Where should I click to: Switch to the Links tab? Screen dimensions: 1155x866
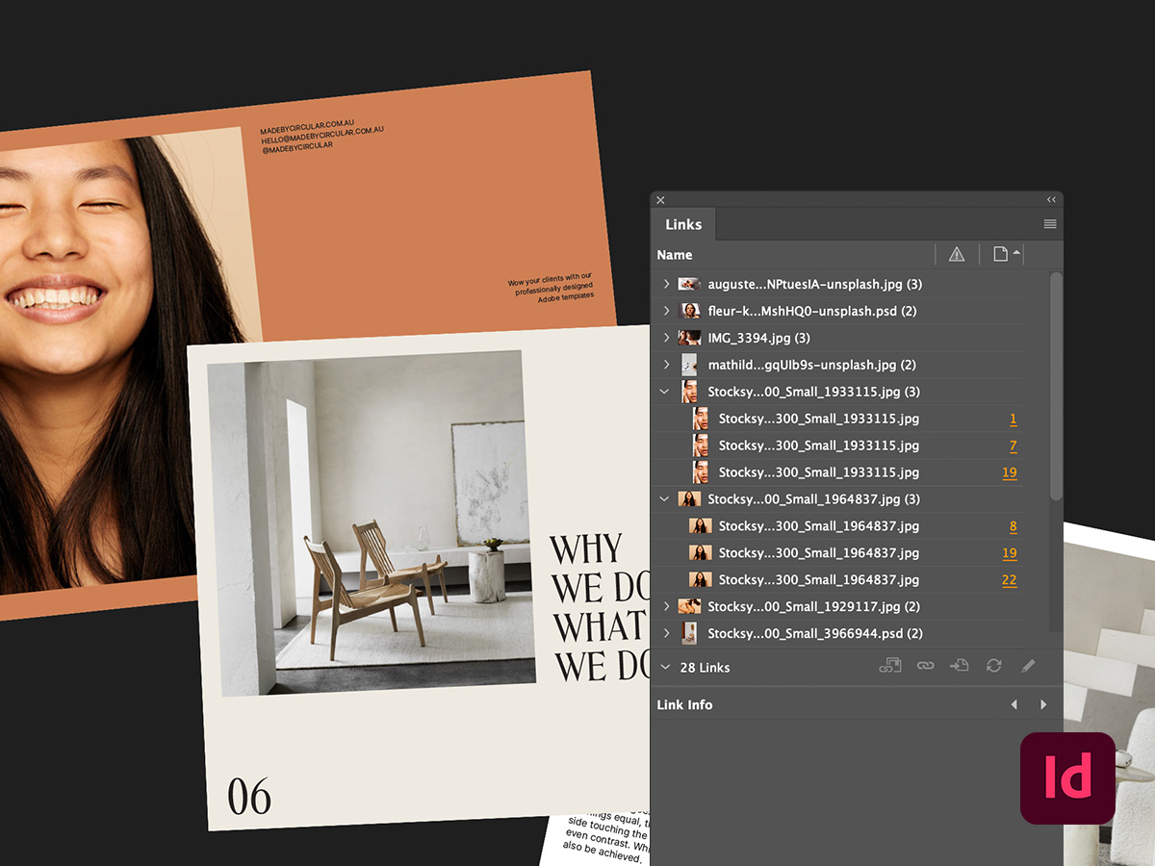pyautogui.click(x=682, y=223)
